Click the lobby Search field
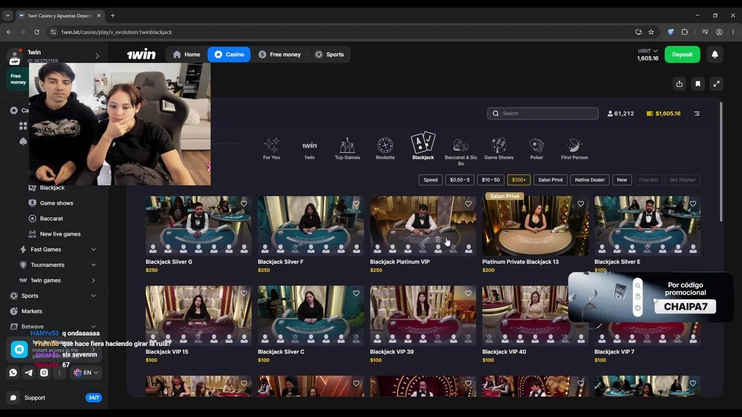Image resolution: width=742 pixels, height=417 pixels. pyautogui.click(x=543, y=114)
